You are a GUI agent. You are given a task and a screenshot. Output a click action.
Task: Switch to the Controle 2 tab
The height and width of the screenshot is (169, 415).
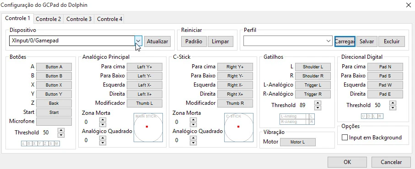pos(48,19)
